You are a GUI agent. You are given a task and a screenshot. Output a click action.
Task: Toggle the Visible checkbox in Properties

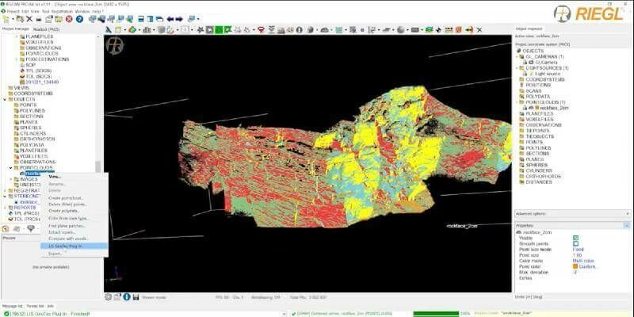click(576, 239)
